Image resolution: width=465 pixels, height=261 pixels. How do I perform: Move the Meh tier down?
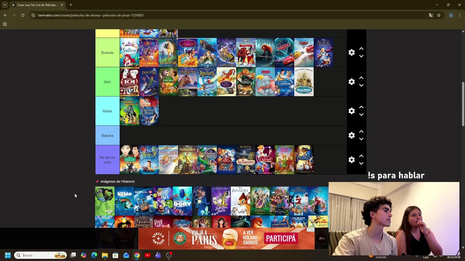coord(361,86)
